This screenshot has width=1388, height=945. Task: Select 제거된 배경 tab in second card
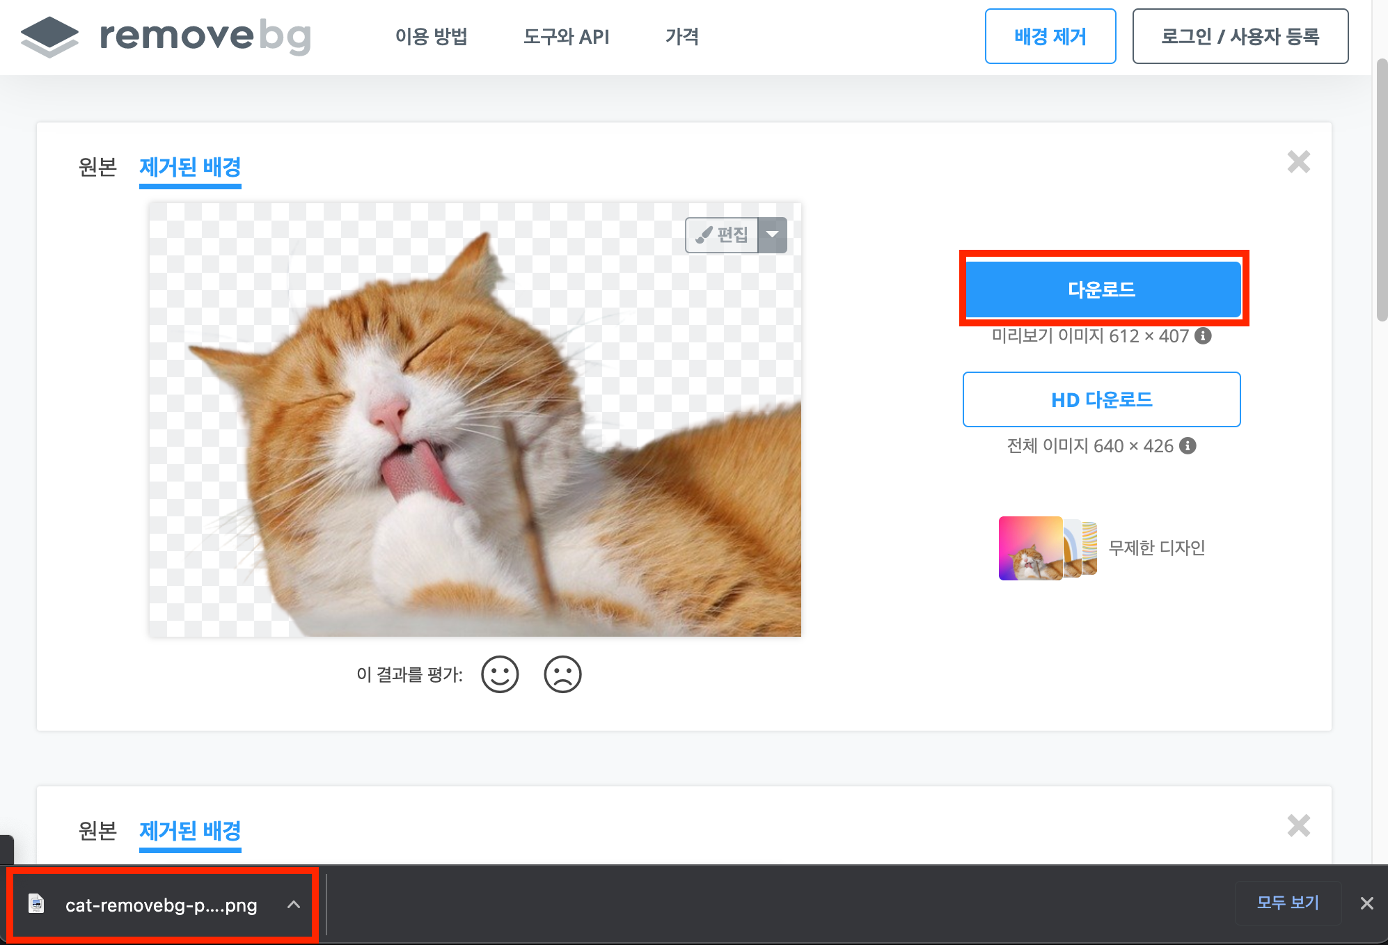pos(190,831)
